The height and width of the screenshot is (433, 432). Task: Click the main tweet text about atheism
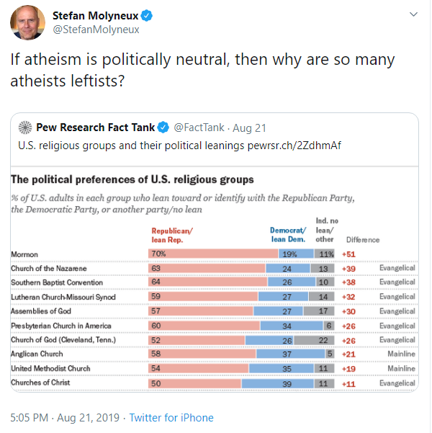tap(202, 71)
